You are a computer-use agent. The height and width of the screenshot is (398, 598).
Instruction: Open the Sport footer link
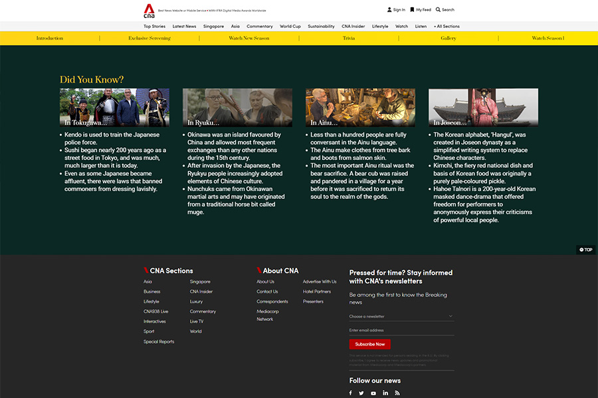coord(149,332)
